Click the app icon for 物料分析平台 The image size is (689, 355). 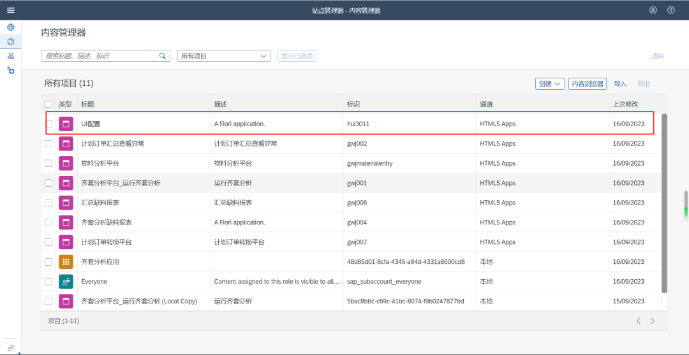pyautogui.click(x=66, y=163)
